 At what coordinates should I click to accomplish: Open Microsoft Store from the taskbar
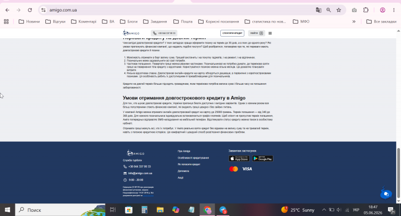(128, 210)
